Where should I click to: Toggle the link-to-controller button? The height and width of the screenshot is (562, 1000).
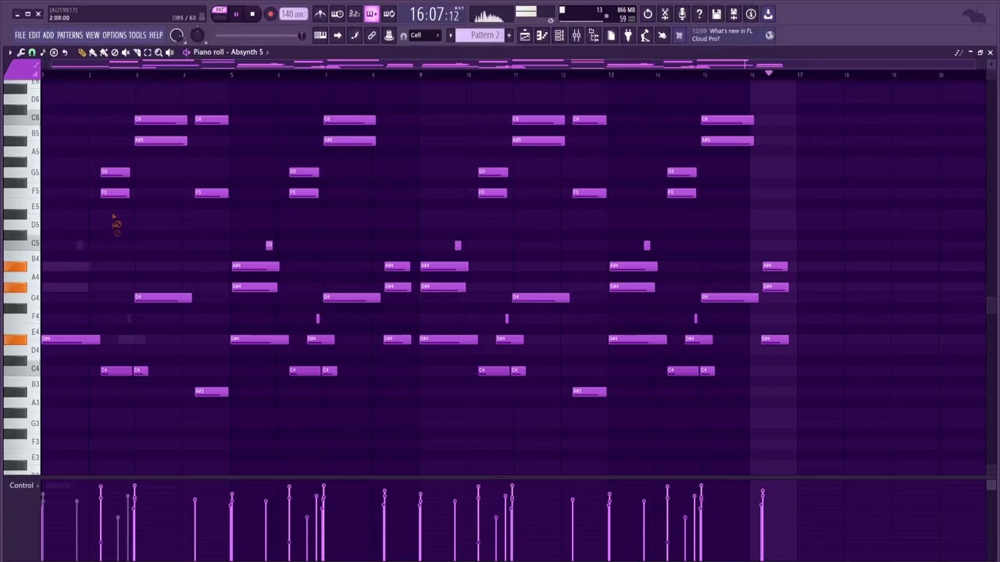(x=372, y=35)
